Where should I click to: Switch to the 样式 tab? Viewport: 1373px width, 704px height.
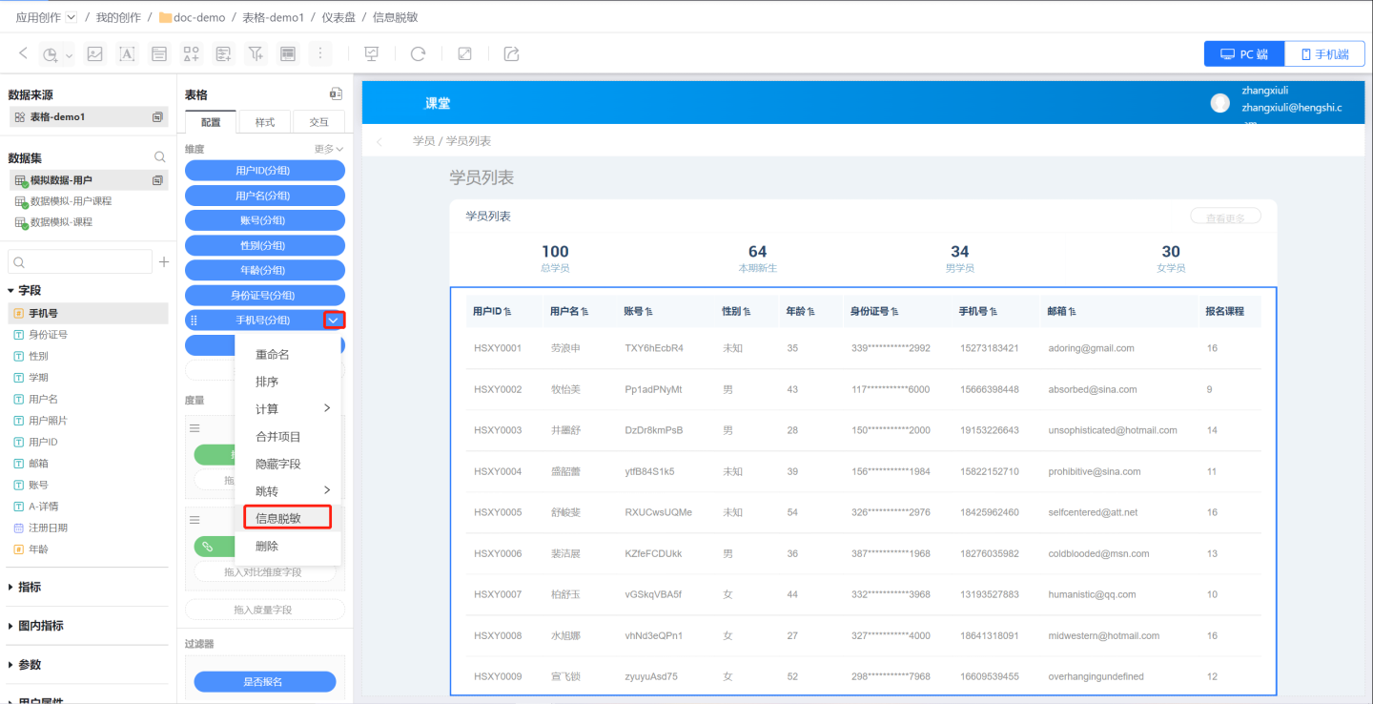click(264, 122)
